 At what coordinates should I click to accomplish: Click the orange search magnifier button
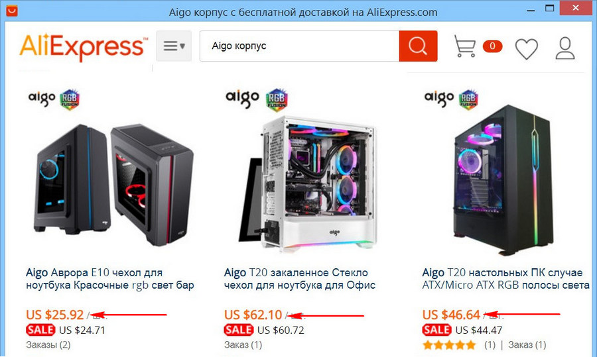418,46
